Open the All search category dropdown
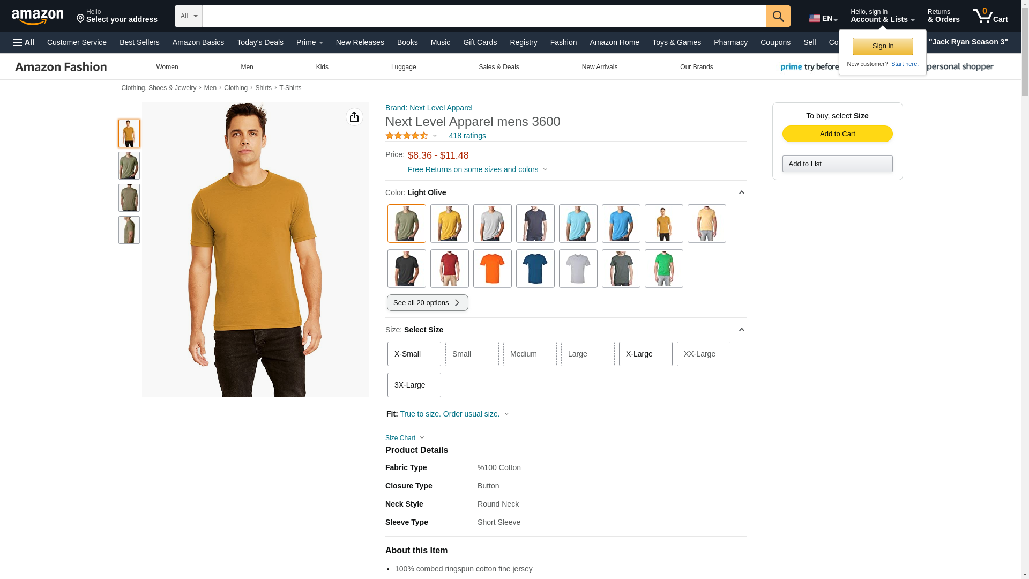1029x579 pixels. tap(189, 16)
